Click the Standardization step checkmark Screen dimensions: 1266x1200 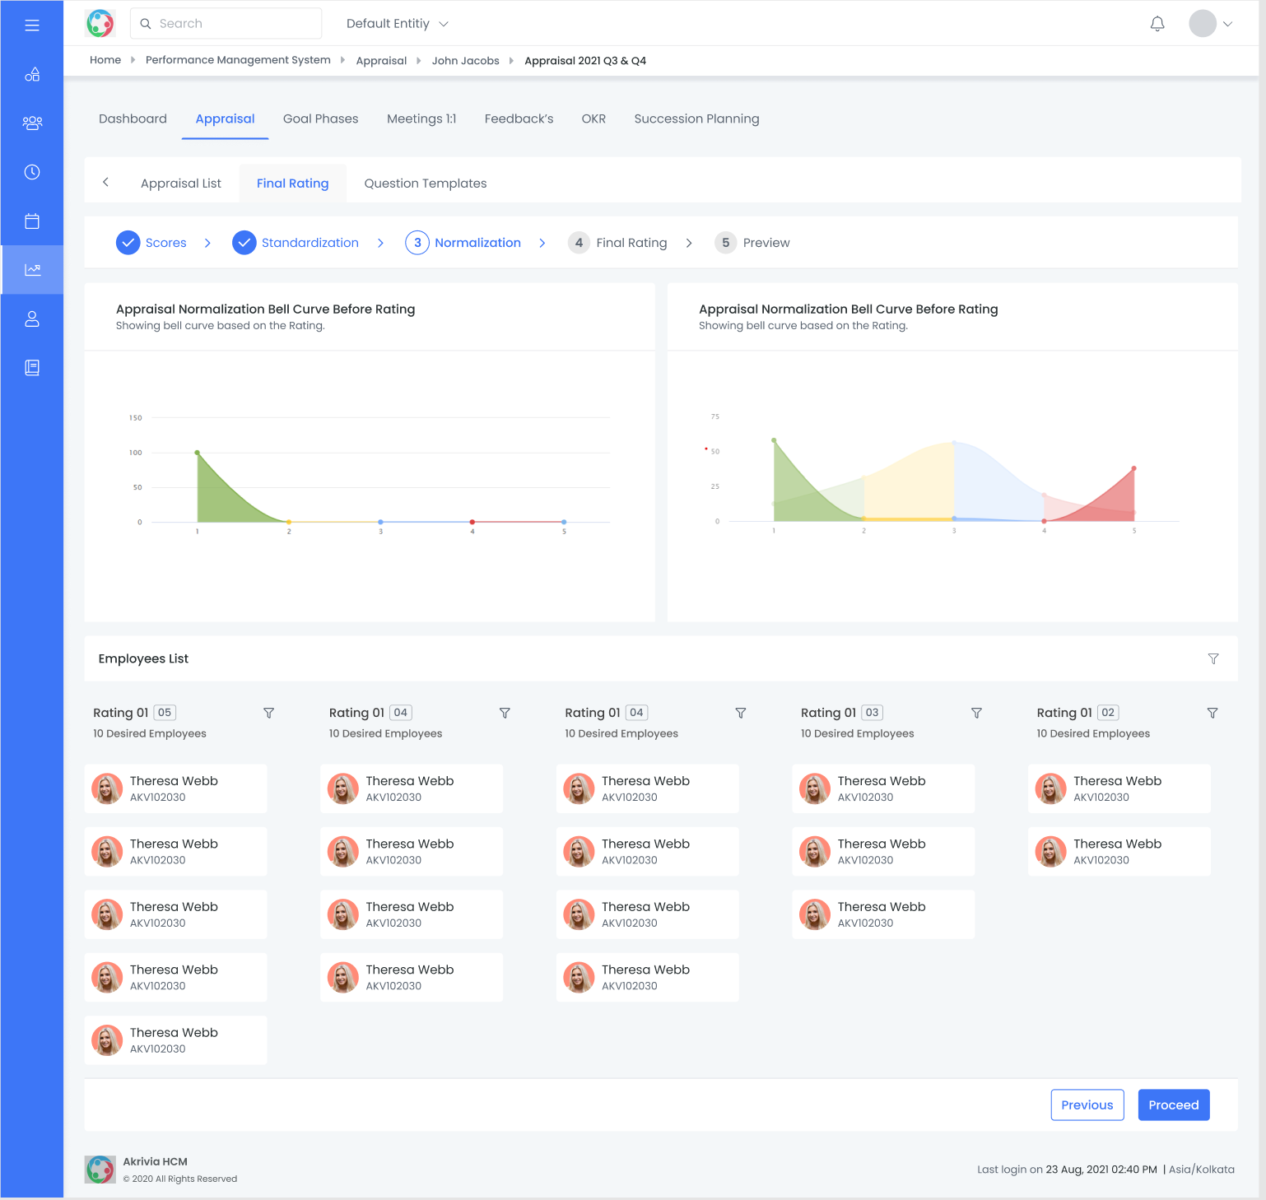[x=244, y=242]
